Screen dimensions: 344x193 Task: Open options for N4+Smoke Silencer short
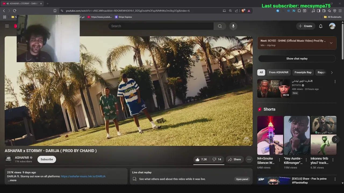[279, 160]
